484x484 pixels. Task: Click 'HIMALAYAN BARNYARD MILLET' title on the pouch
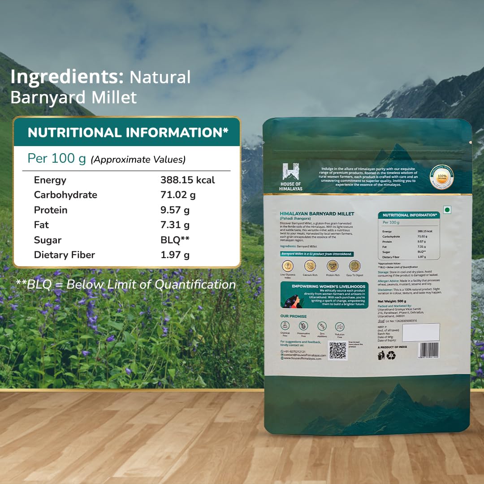pos(317,214)
